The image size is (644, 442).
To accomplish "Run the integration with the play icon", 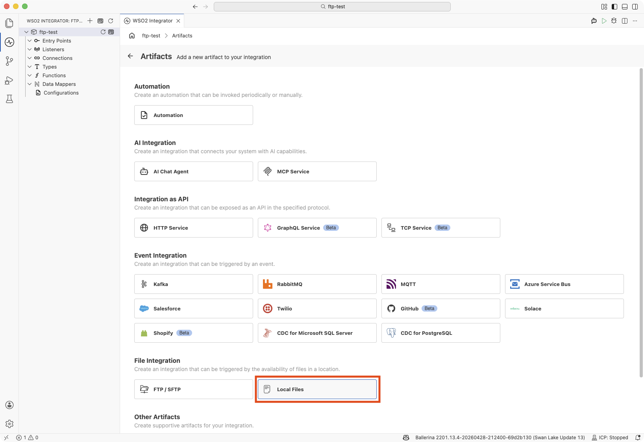I will 604,21.
